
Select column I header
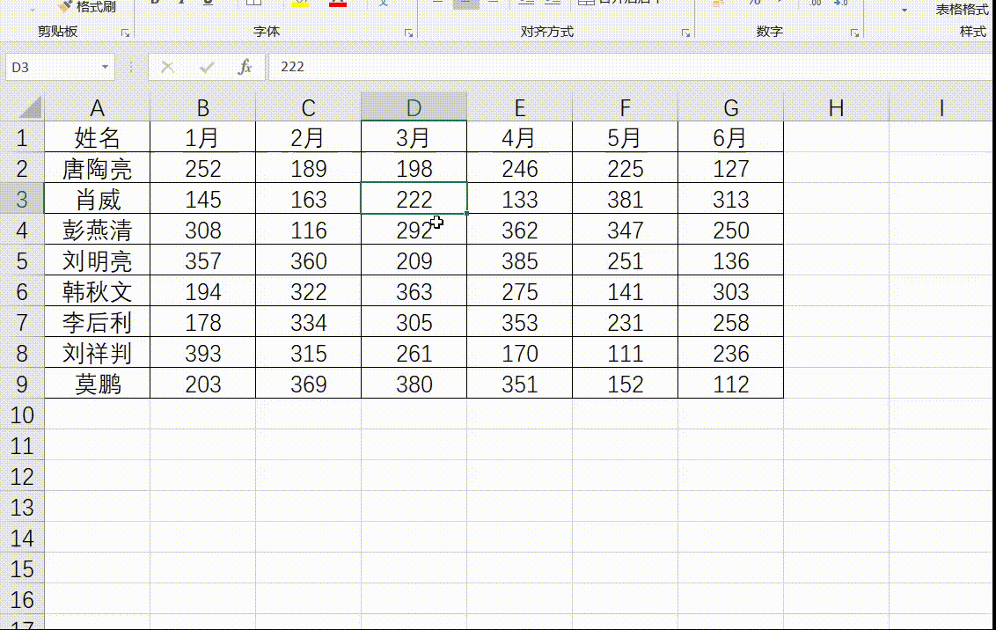pyautogui.click(x=942, y=107)
